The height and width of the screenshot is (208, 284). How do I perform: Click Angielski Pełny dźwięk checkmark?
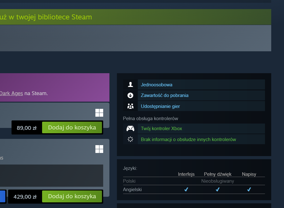click(218, 190)
